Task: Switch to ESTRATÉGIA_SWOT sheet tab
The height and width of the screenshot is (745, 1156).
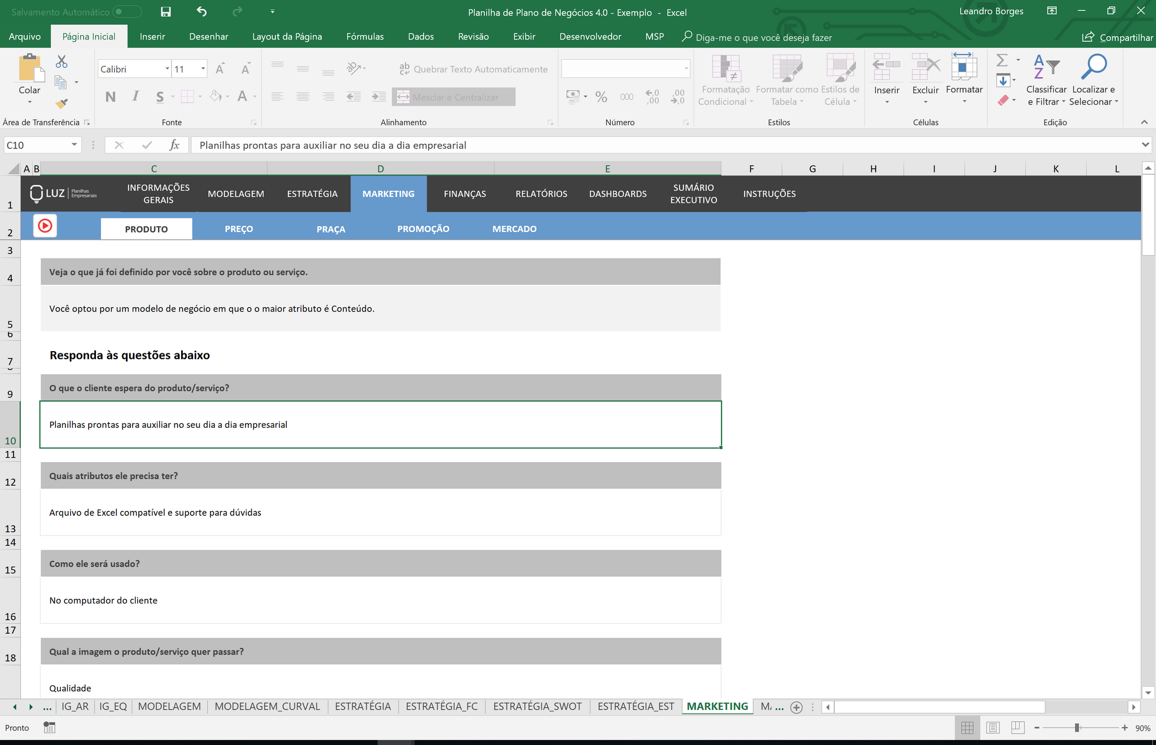Action: (x=537, y=707)
